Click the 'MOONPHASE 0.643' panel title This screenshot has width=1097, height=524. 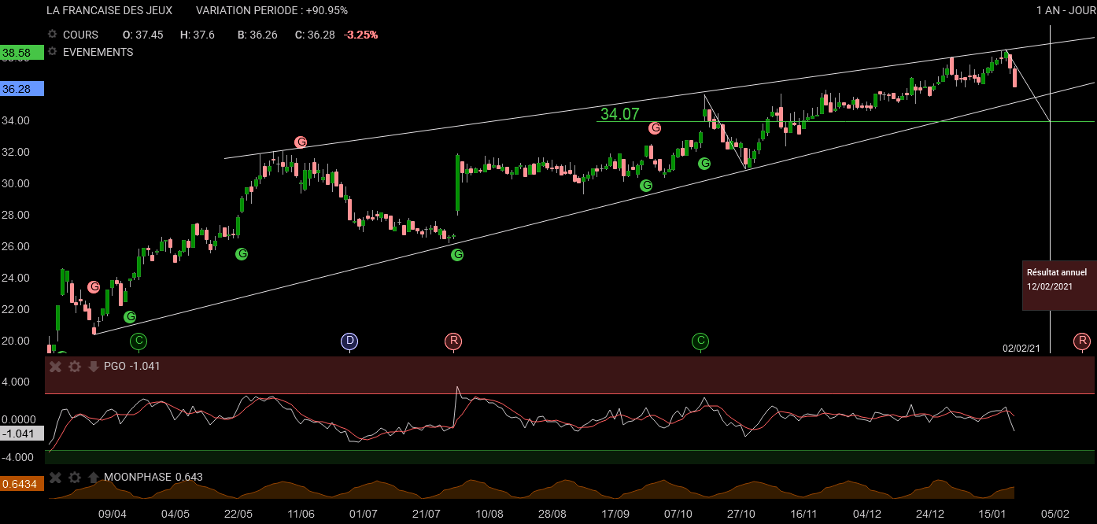(x=153, y=477)
